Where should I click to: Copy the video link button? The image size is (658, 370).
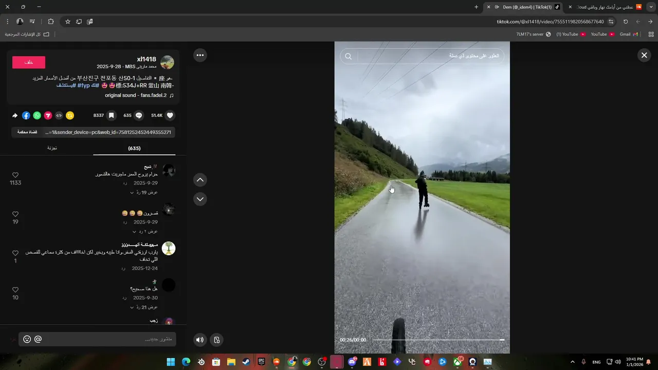pyautogui.click(x=27, y=132)
